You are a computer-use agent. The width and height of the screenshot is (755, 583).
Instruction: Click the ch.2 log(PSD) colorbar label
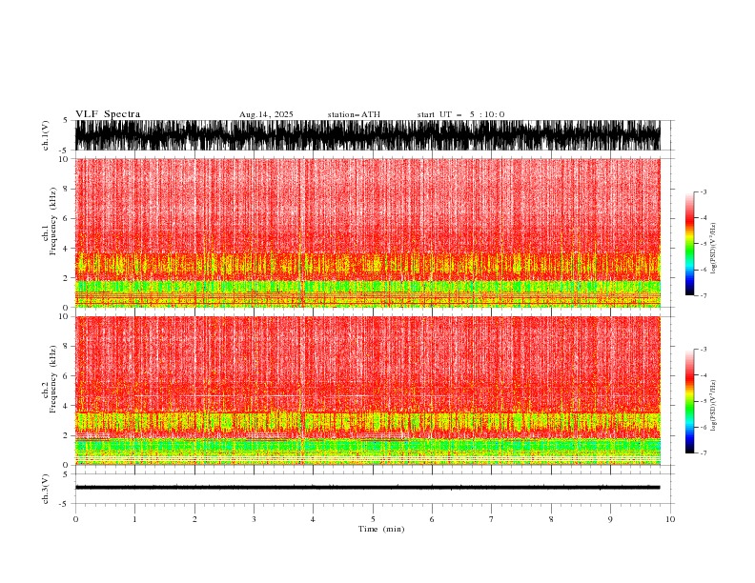(713, 405)
